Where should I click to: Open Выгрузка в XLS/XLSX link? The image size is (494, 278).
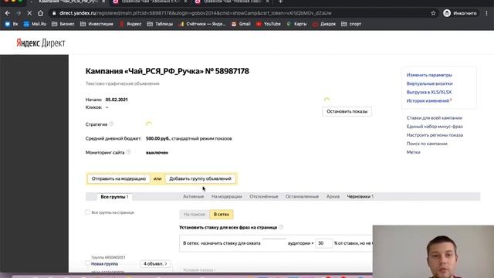tap(429, 92)
